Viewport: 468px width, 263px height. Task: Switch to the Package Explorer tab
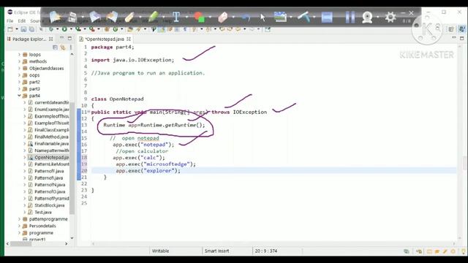[x=29, y=39]
